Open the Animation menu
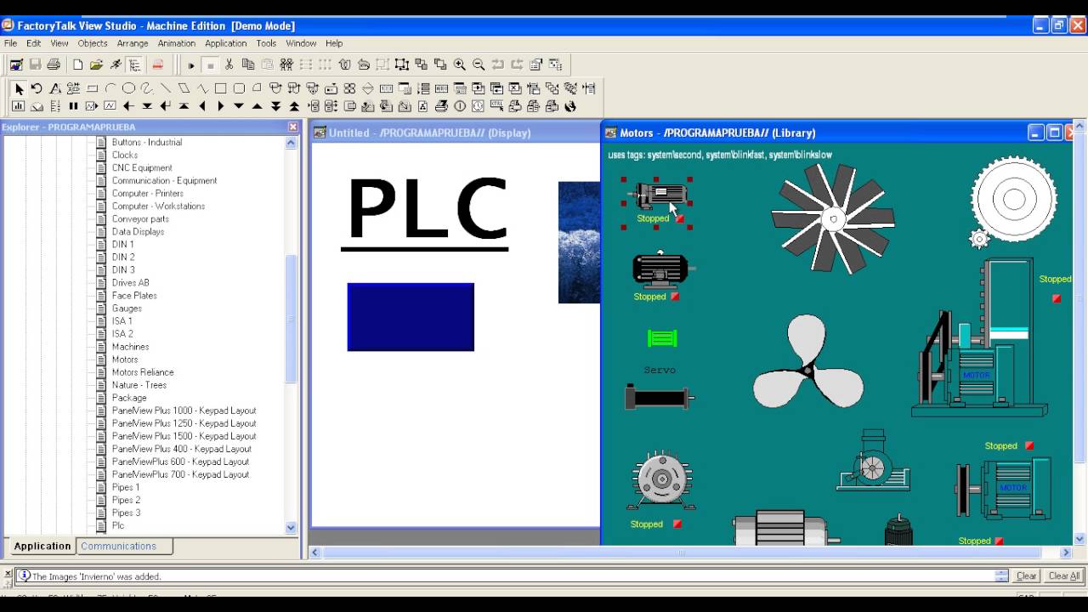1088x612 pixels. click(177, 43)
